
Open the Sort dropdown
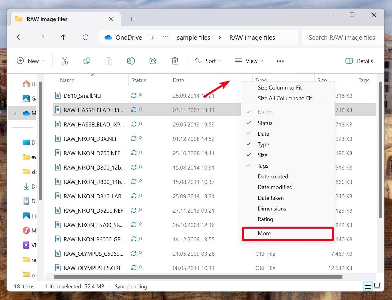(208, 61)
